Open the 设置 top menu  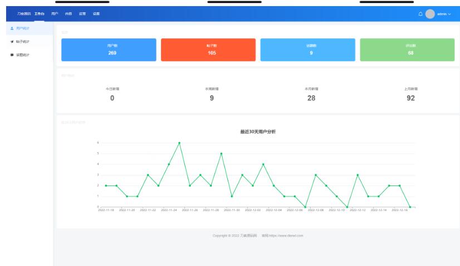point(96,14)
